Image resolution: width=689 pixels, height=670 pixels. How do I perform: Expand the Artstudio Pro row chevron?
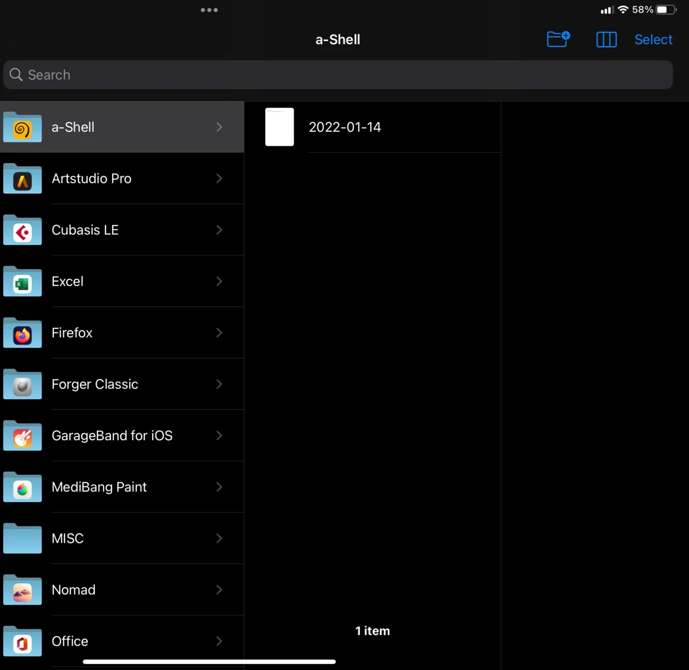[x=219, y=179]
